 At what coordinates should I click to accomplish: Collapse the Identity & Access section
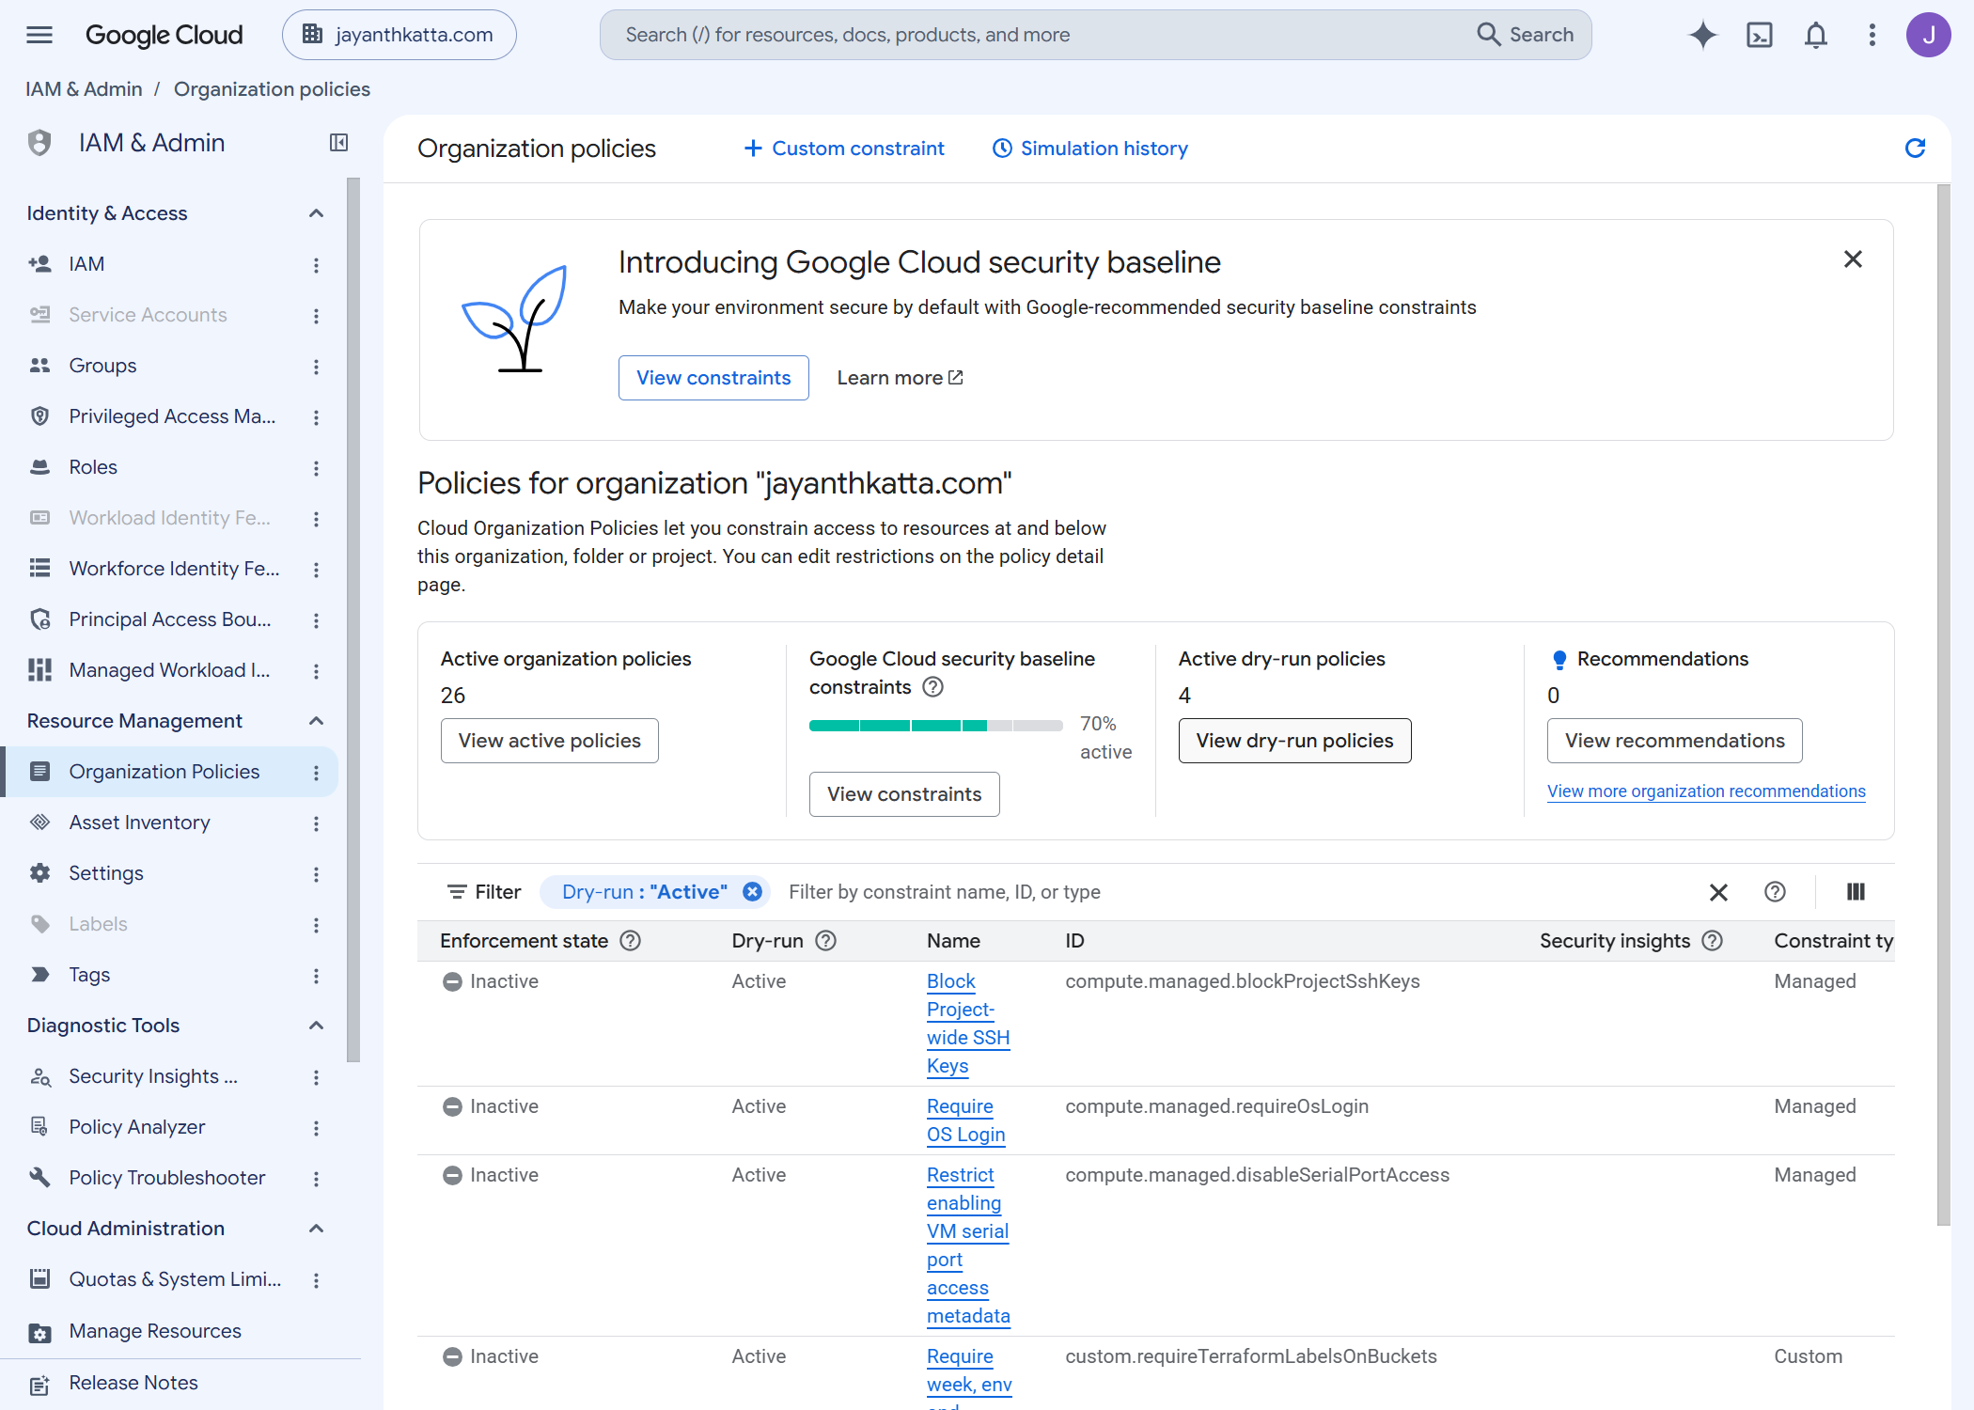pyautogui.click(x=316, y=213)
